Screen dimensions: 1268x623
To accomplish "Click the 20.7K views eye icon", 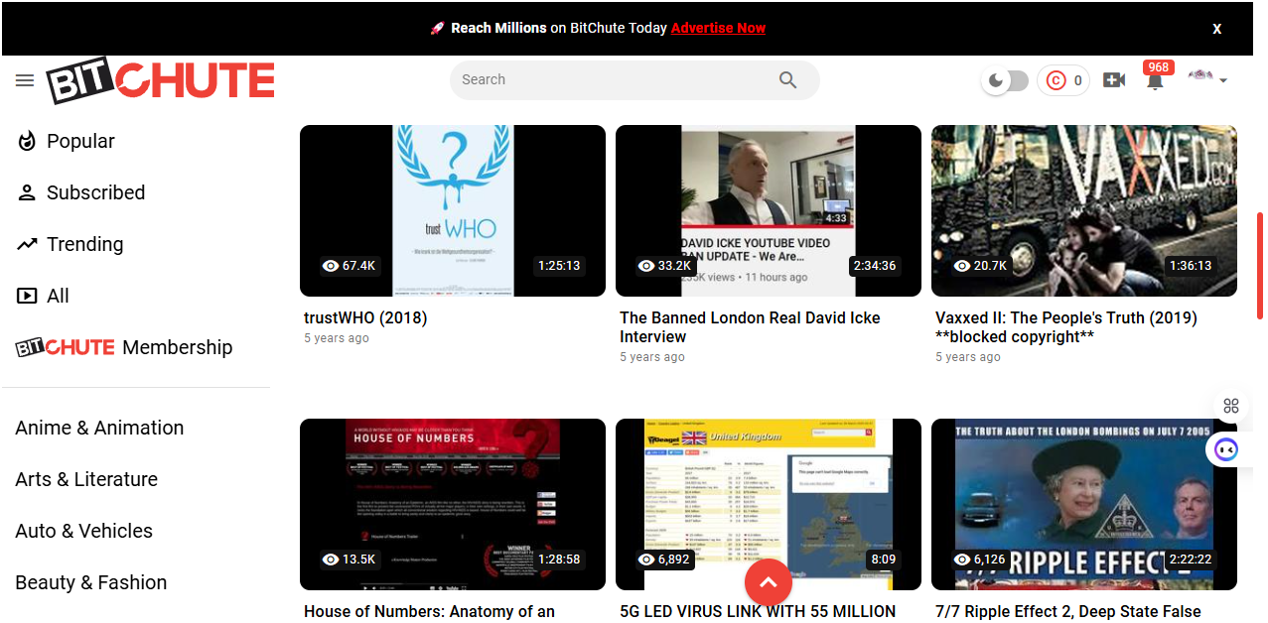I will (962, 266).
